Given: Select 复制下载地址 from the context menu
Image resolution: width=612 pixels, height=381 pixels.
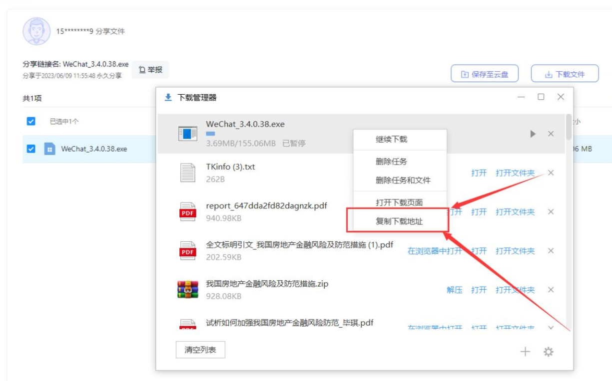Looking at the screenshot, I should 400,221.
